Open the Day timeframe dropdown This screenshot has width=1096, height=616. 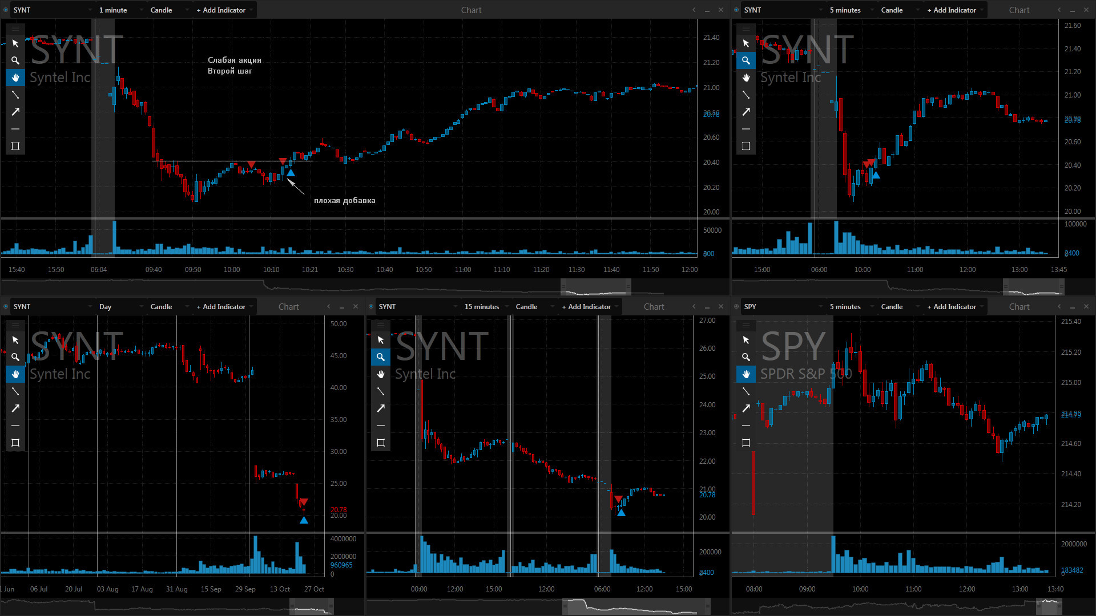pos(121,306)
